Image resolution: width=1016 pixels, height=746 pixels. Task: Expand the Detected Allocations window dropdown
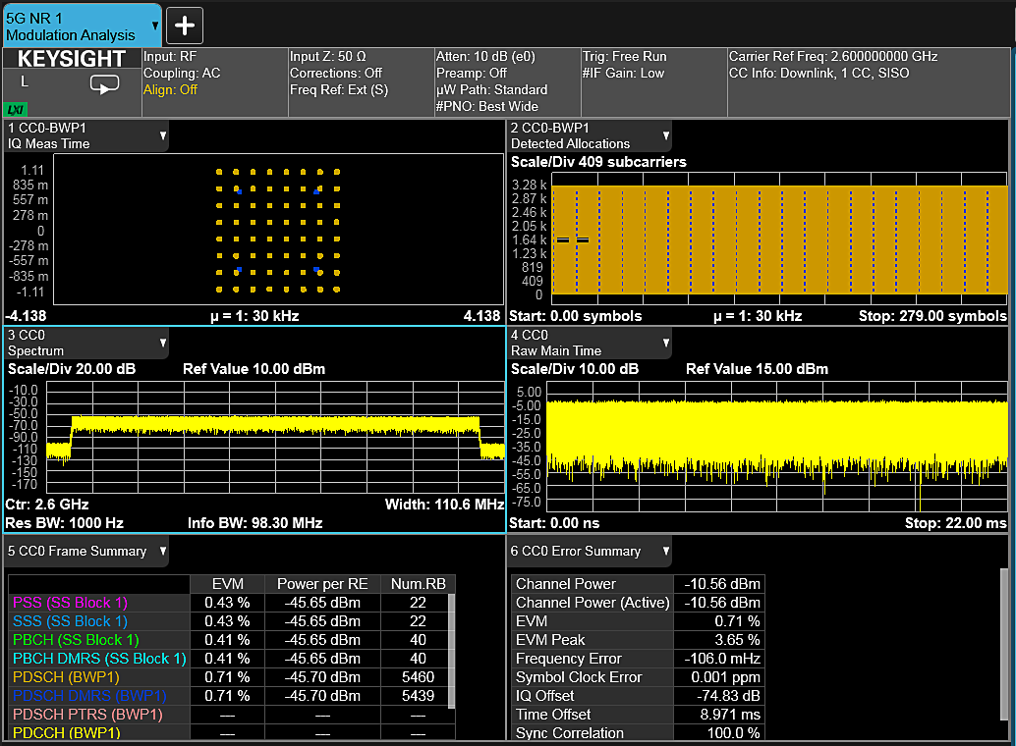click(666, 136)
